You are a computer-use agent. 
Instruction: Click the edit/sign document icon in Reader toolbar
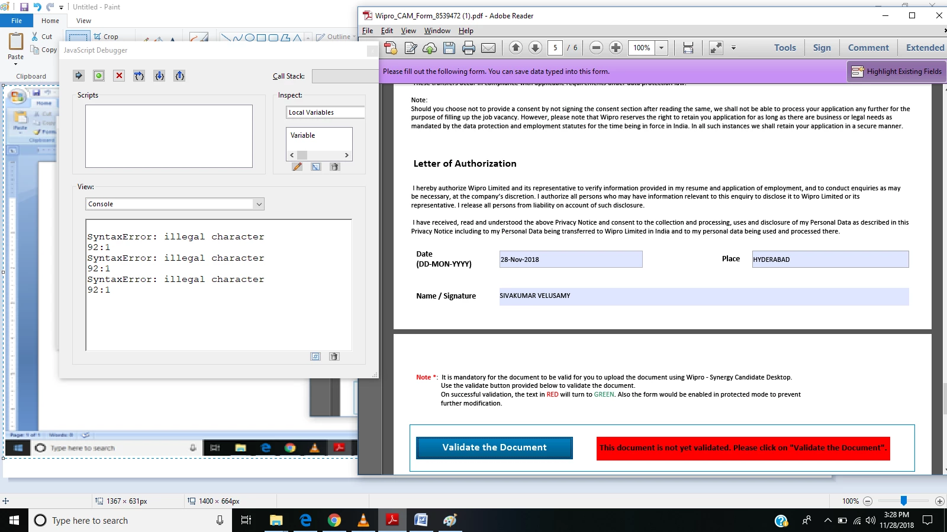(411, 48)
